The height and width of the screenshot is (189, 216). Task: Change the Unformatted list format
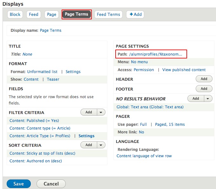42,72
